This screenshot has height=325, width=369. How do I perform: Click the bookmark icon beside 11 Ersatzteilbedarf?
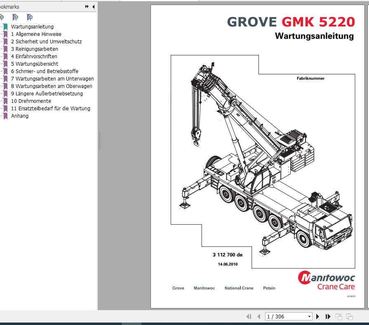click(x=5, y=109)
